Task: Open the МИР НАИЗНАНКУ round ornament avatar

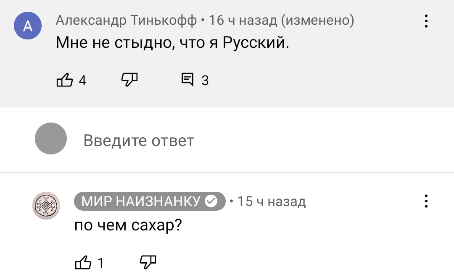Action: pos(46,206)
